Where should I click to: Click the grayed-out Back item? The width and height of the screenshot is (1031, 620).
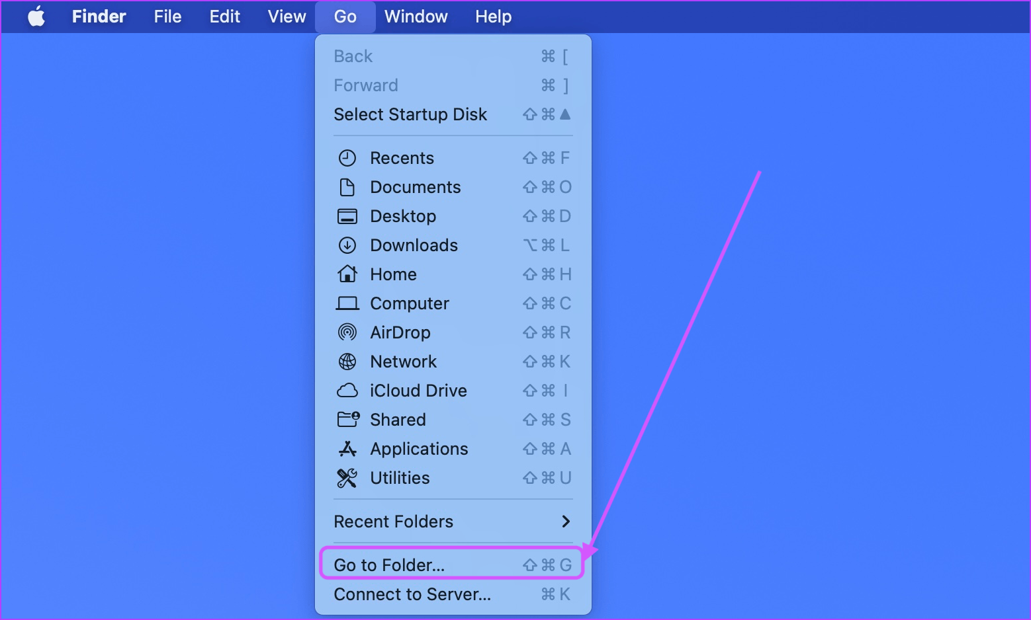(x=453, y=56)
